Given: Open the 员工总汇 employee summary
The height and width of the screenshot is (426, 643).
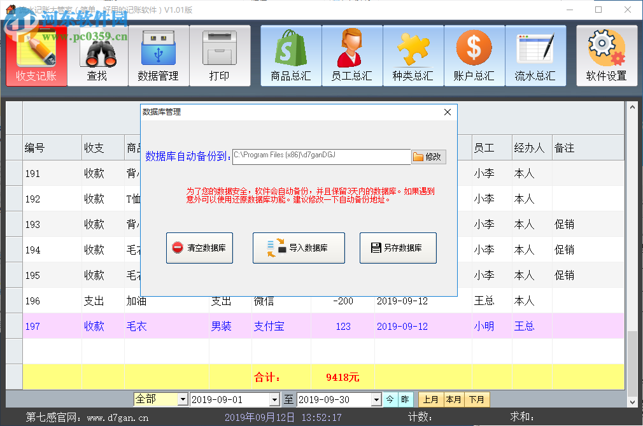Looking at the screenshot, I should coord(351,55).
